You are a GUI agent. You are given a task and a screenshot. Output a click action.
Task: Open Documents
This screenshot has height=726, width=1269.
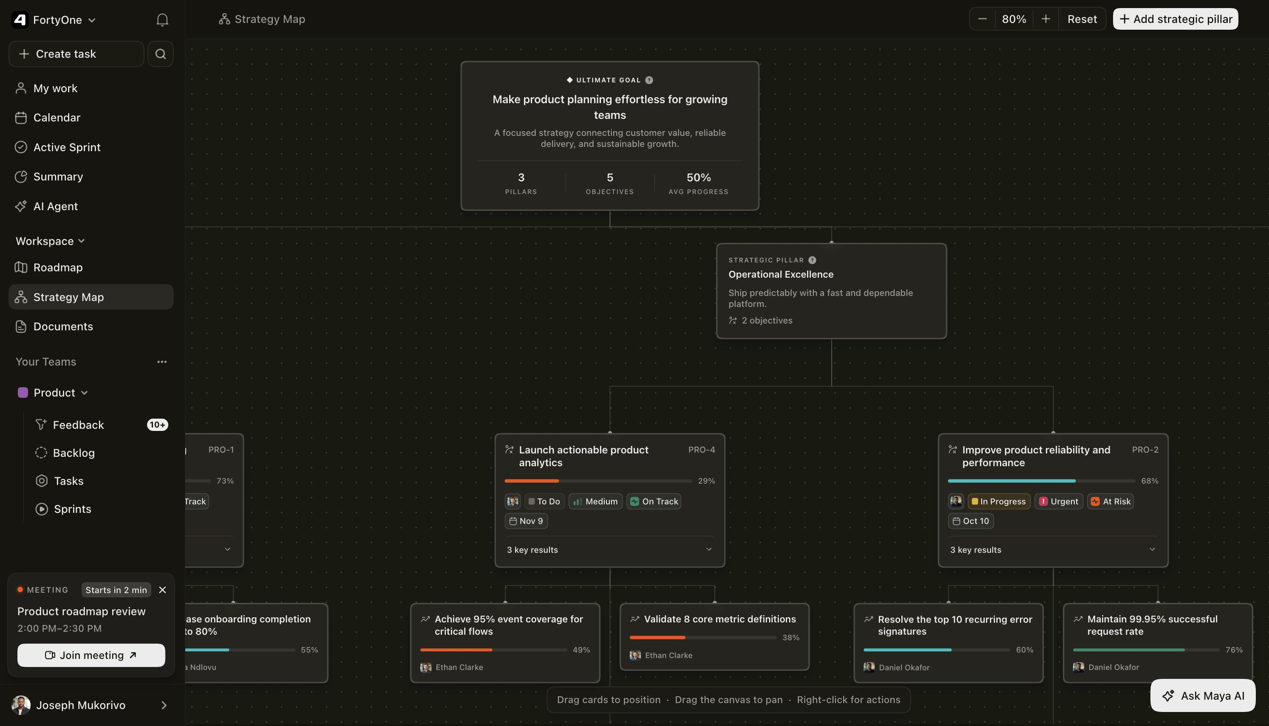(x=91, y=326)
